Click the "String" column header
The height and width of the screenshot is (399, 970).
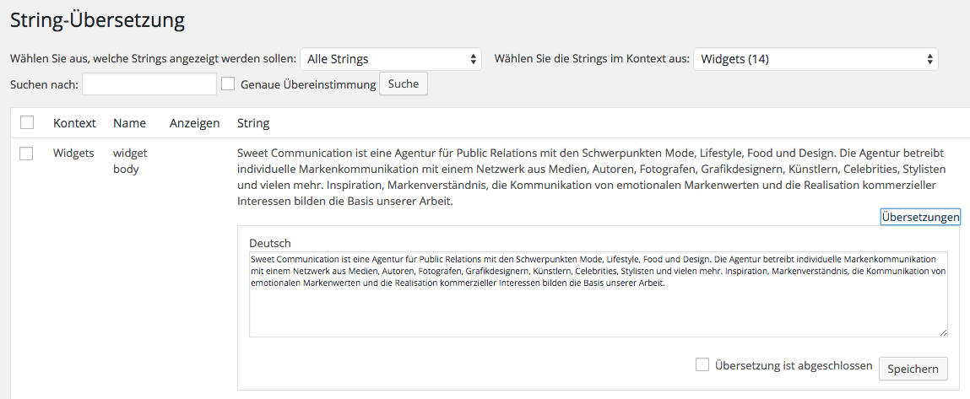[253, 123]
